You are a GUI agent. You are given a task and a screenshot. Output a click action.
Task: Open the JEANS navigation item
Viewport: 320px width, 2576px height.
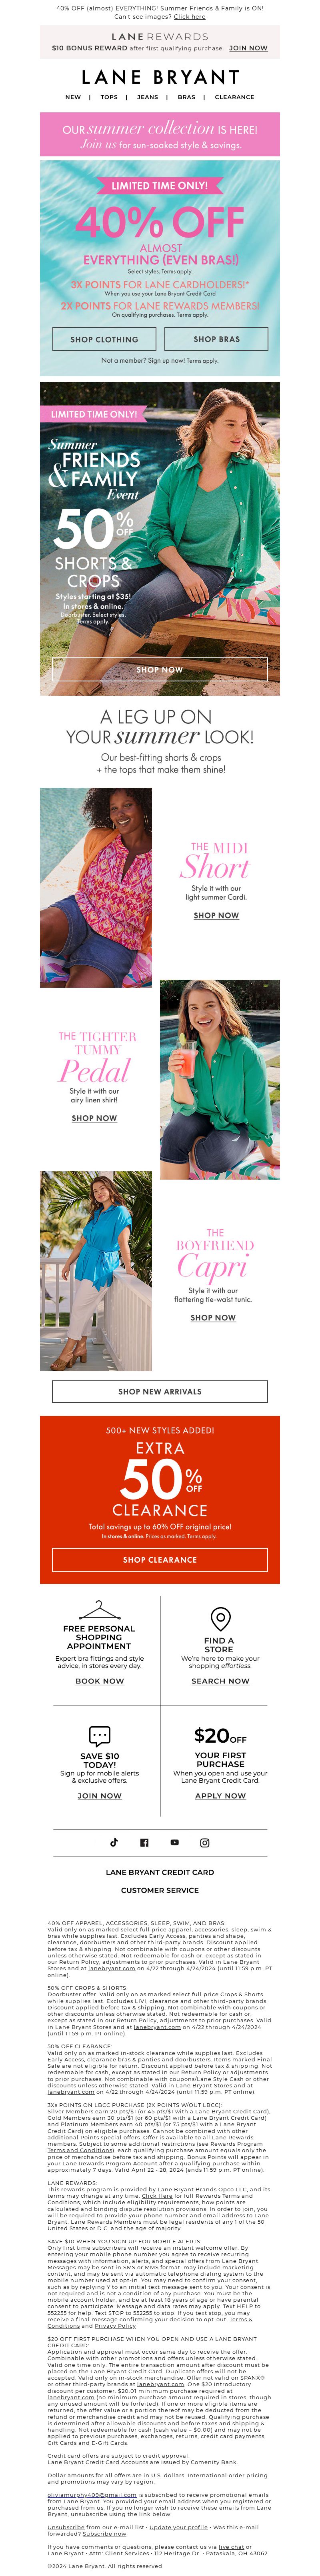pos(147,98)
